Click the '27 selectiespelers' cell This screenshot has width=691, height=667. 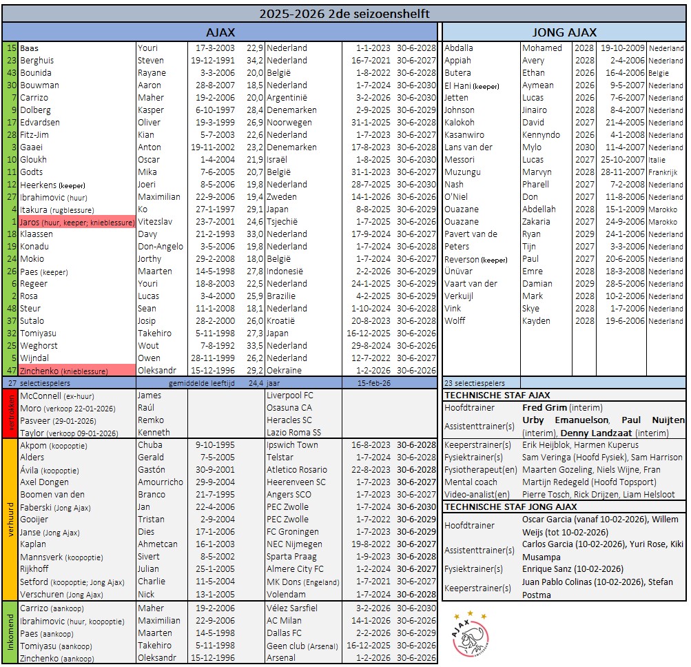pyautogui.click(x=41, y=382)
